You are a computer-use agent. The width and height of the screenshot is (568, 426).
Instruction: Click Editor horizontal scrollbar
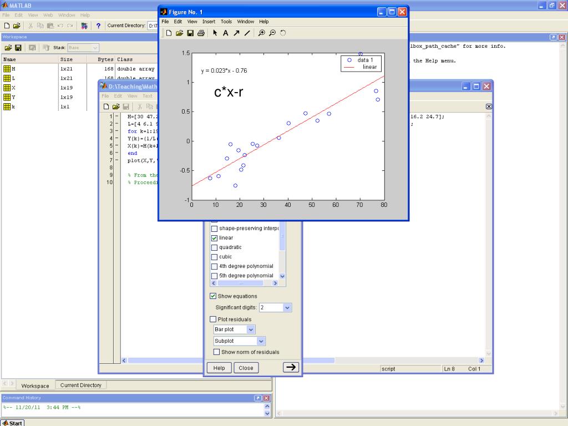pos(231,361)
